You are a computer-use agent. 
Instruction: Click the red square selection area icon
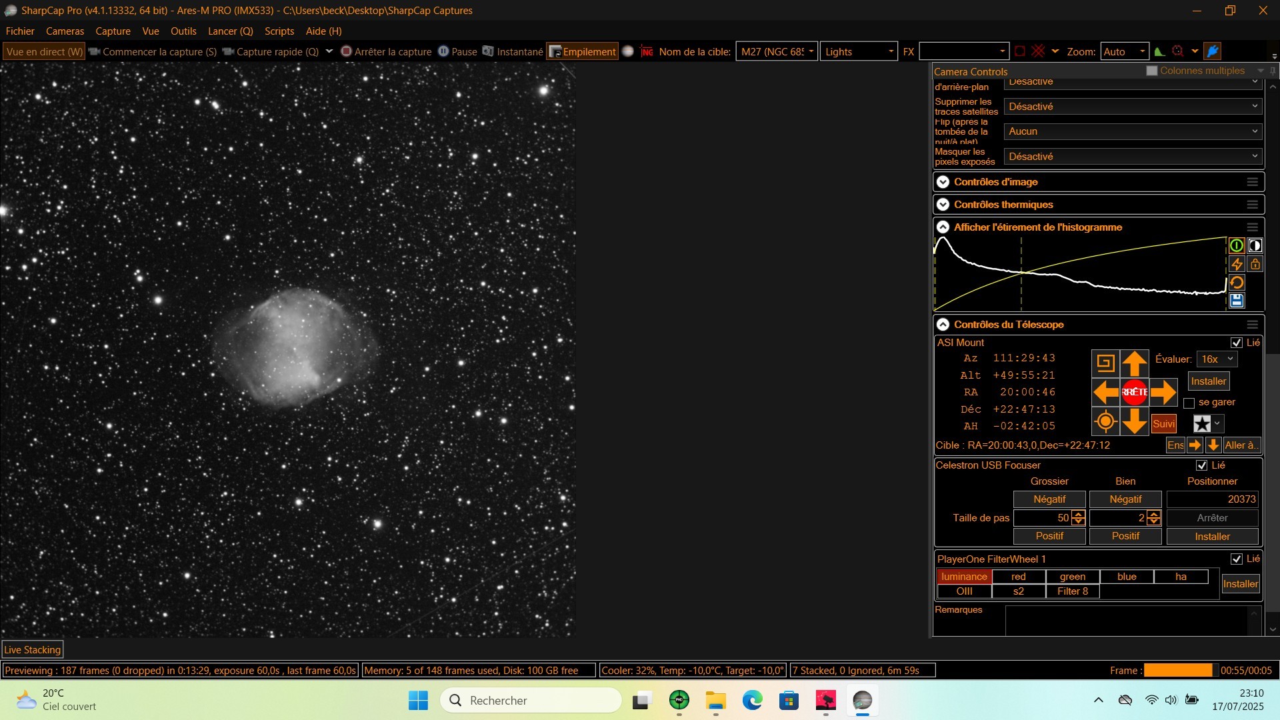click(x=1020, y=51)
